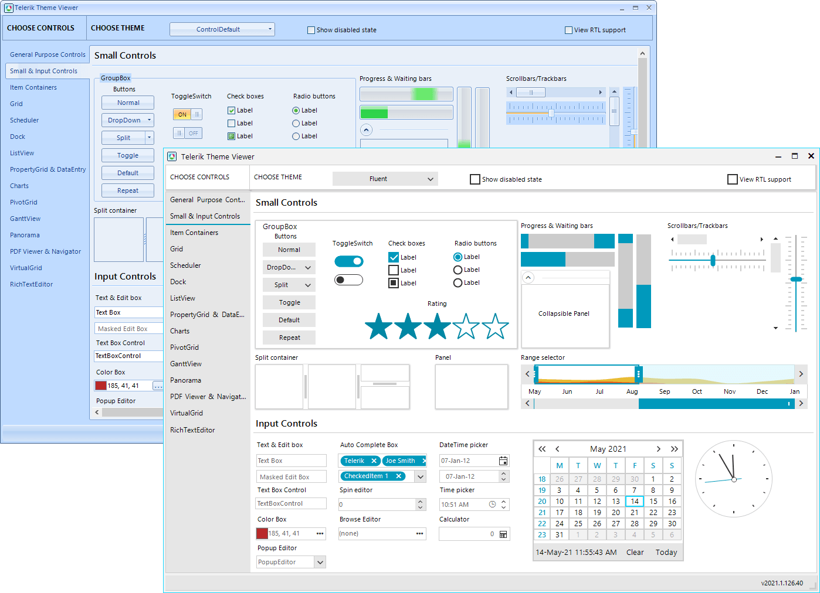Remove CheckedItem 1 token

click(x=399, y=476)
